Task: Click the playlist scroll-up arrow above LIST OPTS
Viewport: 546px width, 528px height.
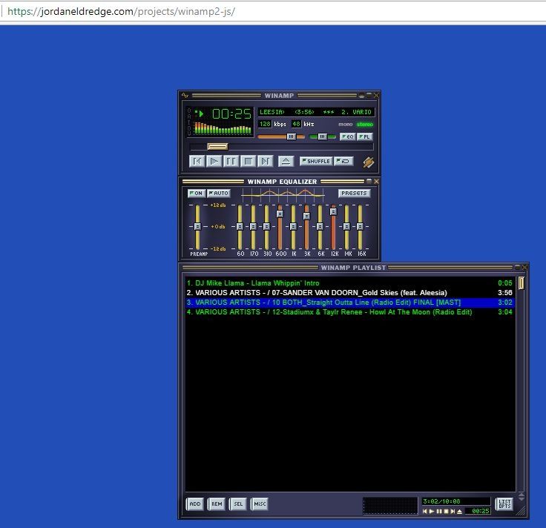Action: click(522, 494)
